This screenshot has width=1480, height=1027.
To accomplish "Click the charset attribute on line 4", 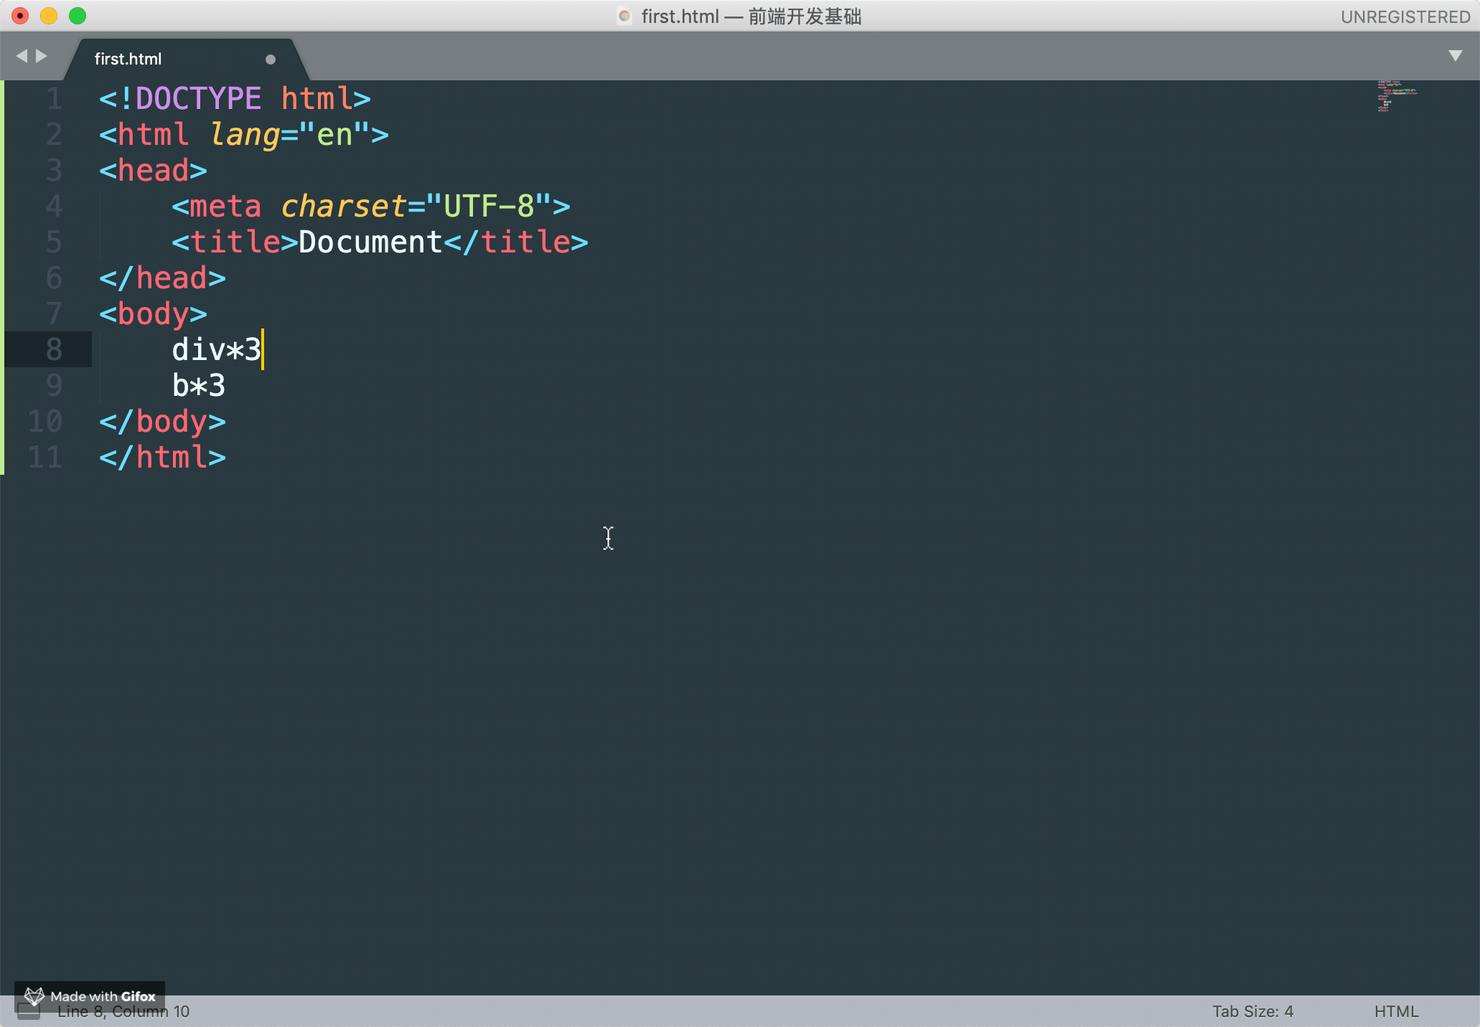I will pos(344,207).
